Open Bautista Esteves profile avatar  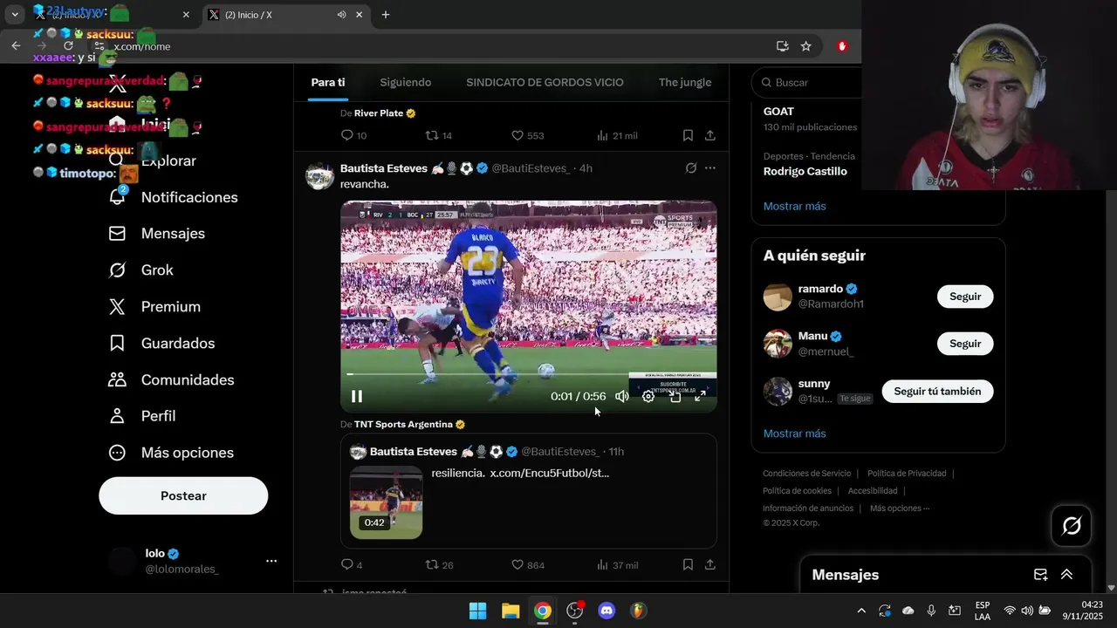[x=319, y=175]
